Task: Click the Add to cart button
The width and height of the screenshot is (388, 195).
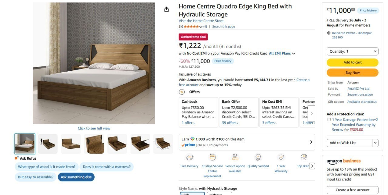Action: tap(353, 62)
